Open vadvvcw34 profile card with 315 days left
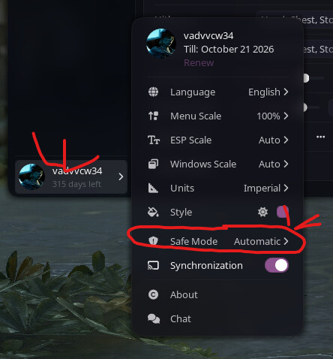This screenshot has width=333, height=359. pyautogui.click(x=71, y=176)
